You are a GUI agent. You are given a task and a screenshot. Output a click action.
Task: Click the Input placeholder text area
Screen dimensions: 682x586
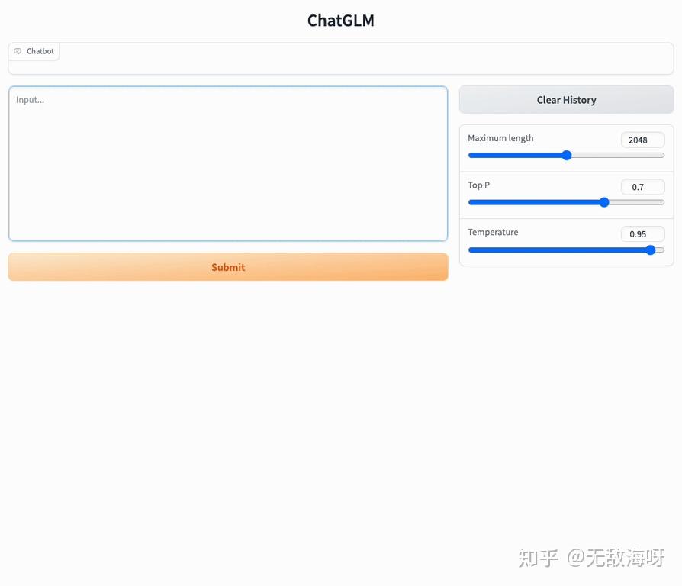click(31, 99)
